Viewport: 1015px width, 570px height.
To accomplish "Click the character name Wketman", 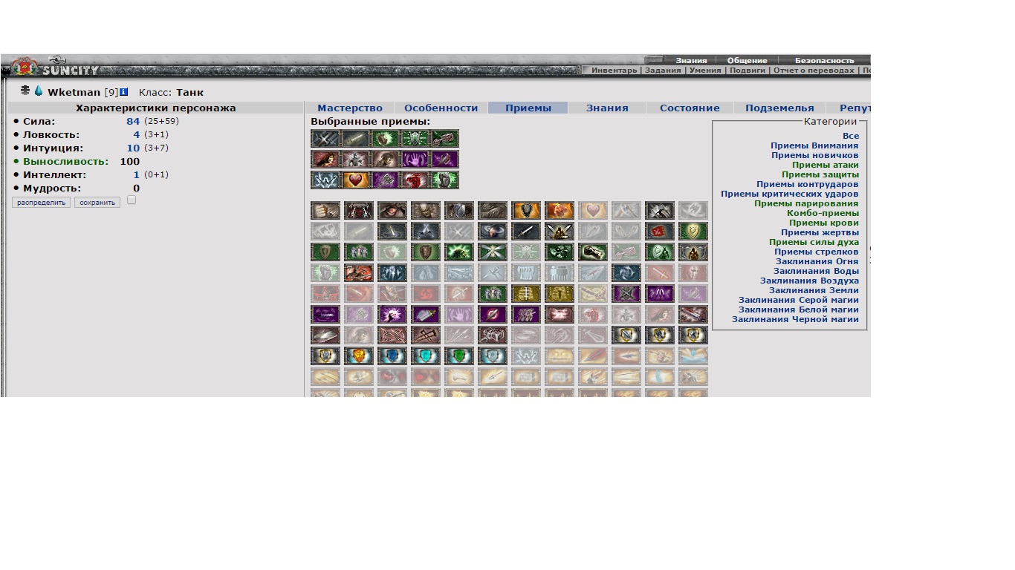I will [x=74, y=93].
